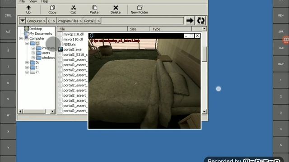Tap the SPA on-screen key
Image resolution: width=289 pixels, height=162 pixels.
281,31
